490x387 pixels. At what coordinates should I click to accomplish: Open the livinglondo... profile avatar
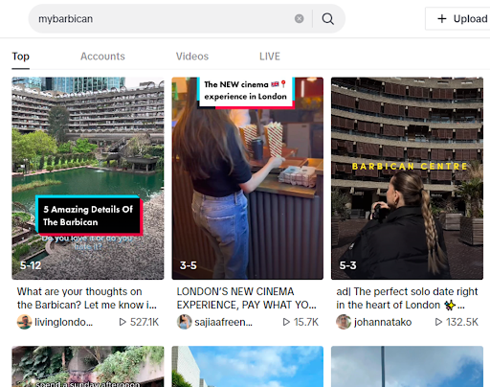(24, 322)
